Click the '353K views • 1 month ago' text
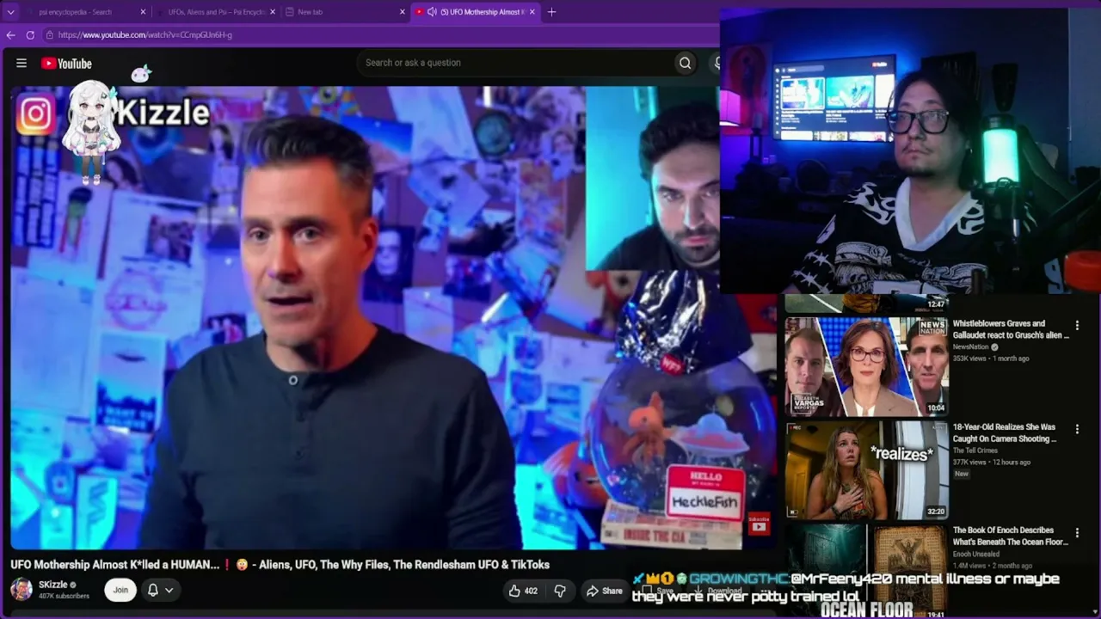The height and width of the screenshot is (619, 1101). (990, 359)
